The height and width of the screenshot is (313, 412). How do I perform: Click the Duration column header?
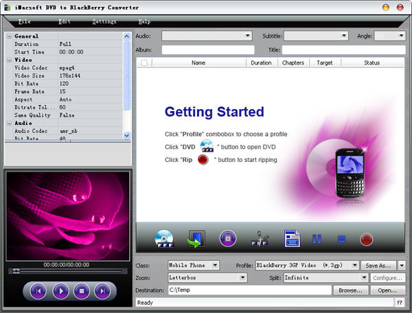(x=261, y=62)
